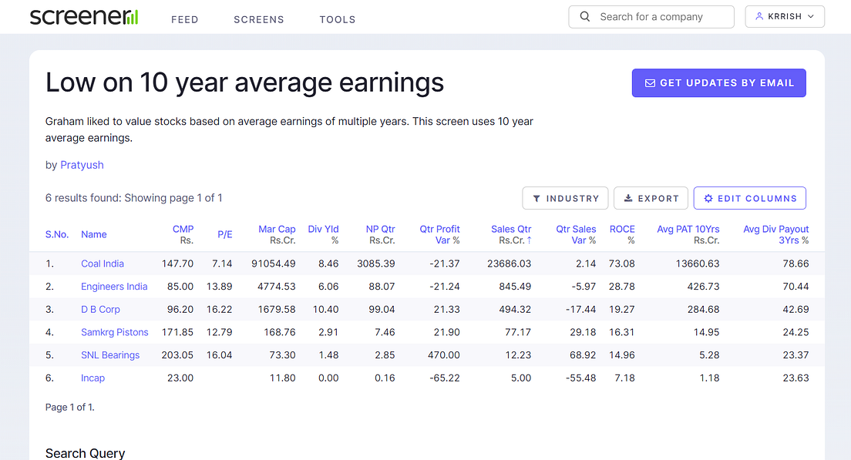Open the KRRISH account dropdown
The width and height of the screenshot is (851, 460).
(785, 17)
